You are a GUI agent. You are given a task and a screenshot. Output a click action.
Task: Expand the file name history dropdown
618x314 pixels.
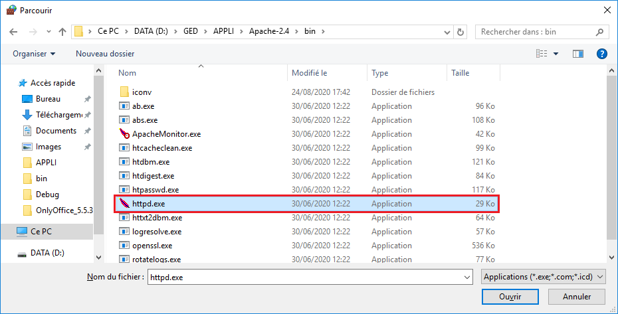coord(467,276)
